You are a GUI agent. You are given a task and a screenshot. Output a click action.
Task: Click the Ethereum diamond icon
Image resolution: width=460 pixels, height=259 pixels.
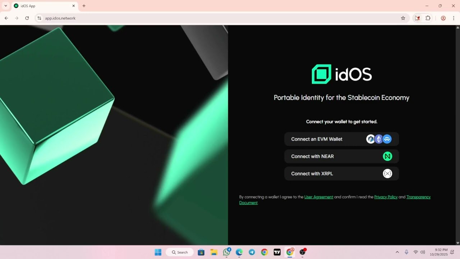(x=379, y=139)
